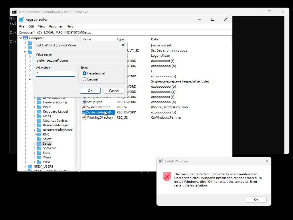Click the Keyboard Layout folder icon
Viewport: 293px width, 220px height.
(39, 111)
